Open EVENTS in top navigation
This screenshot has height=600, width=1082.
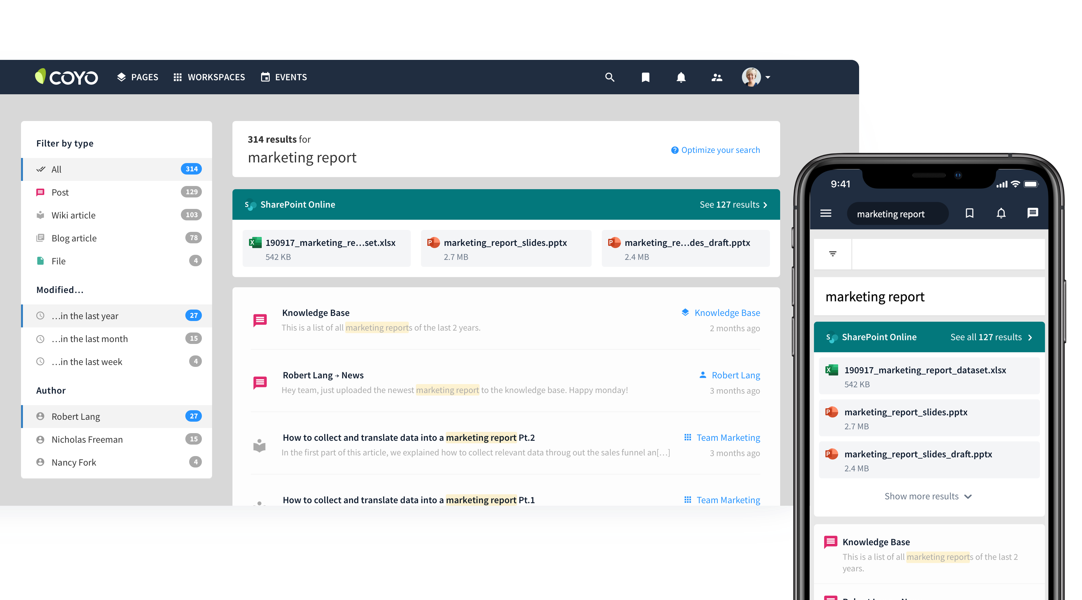tap(284, 77)
